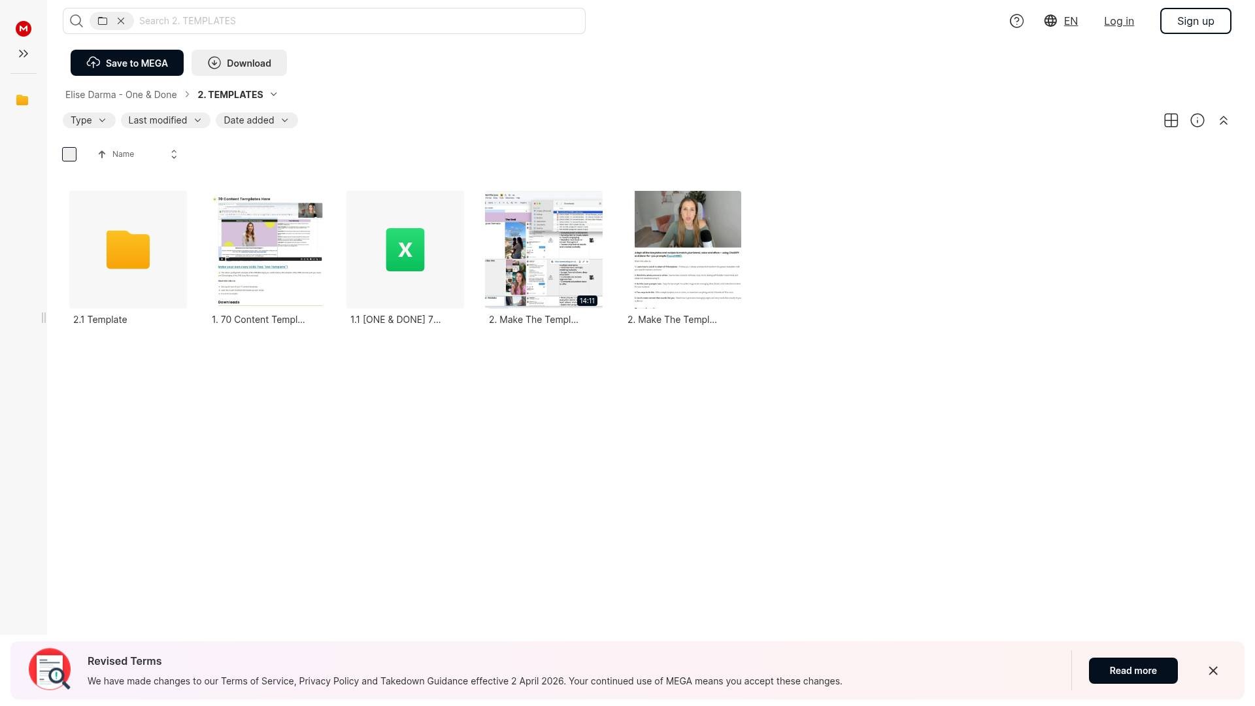Image resolution: width=1255 pixels, height=706 pixels.
Task: Remove the folder filter chip in search
Action: [121, 21]
